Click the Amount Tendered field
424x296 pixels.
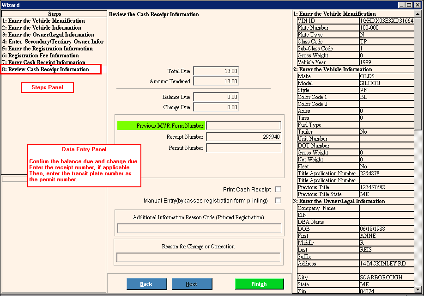point(216,81)
